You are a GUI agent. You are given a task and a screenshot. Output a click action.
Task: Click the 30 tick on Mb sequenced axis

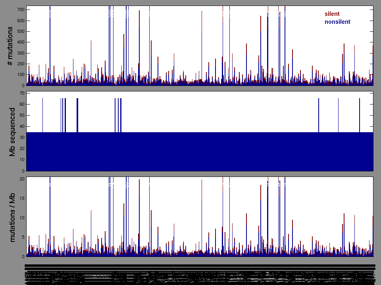tap(22, 137)
